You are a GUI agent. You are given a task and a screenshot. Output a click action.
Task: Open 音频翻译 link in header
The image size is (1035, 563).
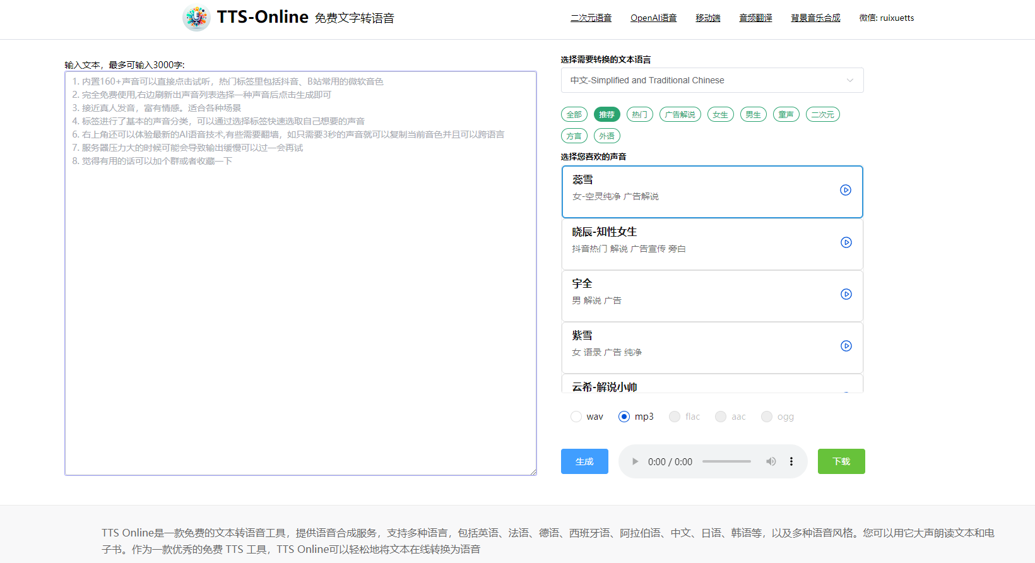coord(755,18)
